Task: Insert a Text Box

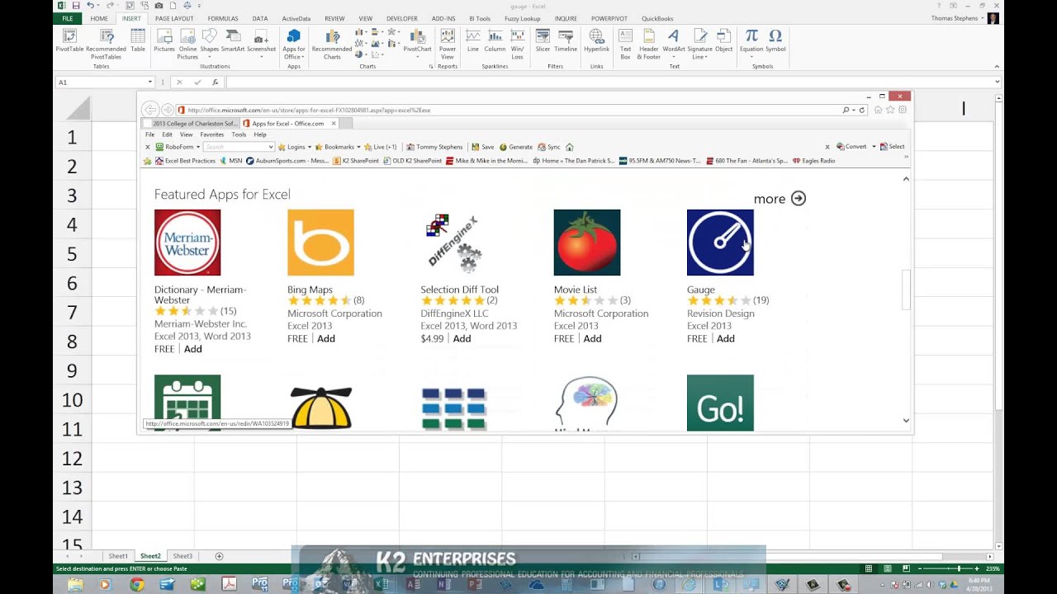Action: [625, 44]
